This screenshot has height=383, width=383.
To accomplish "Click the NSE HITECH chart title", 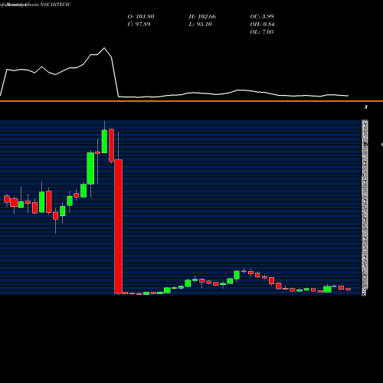I will pyautogui.click(x=54, y=5).
